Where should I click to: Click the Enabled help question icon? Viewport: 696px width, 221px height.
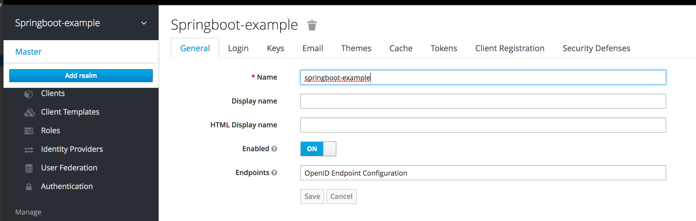tap(274, 149)
